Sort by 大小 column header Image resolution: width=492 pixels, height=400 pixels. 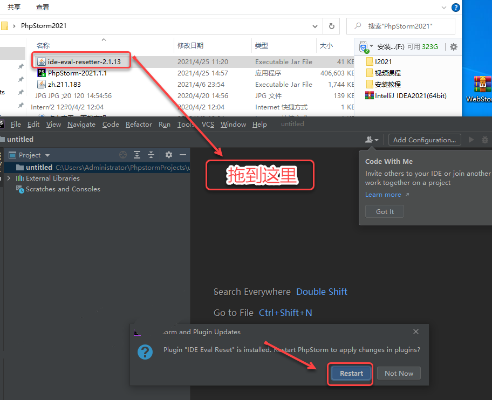(x=326, y=46)
